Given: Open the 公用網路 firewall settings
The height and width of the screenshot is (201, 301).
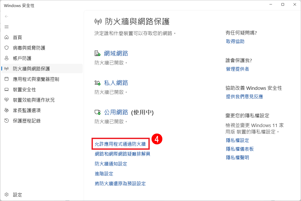Looking at the screenshot, I should tap(116, 112).
